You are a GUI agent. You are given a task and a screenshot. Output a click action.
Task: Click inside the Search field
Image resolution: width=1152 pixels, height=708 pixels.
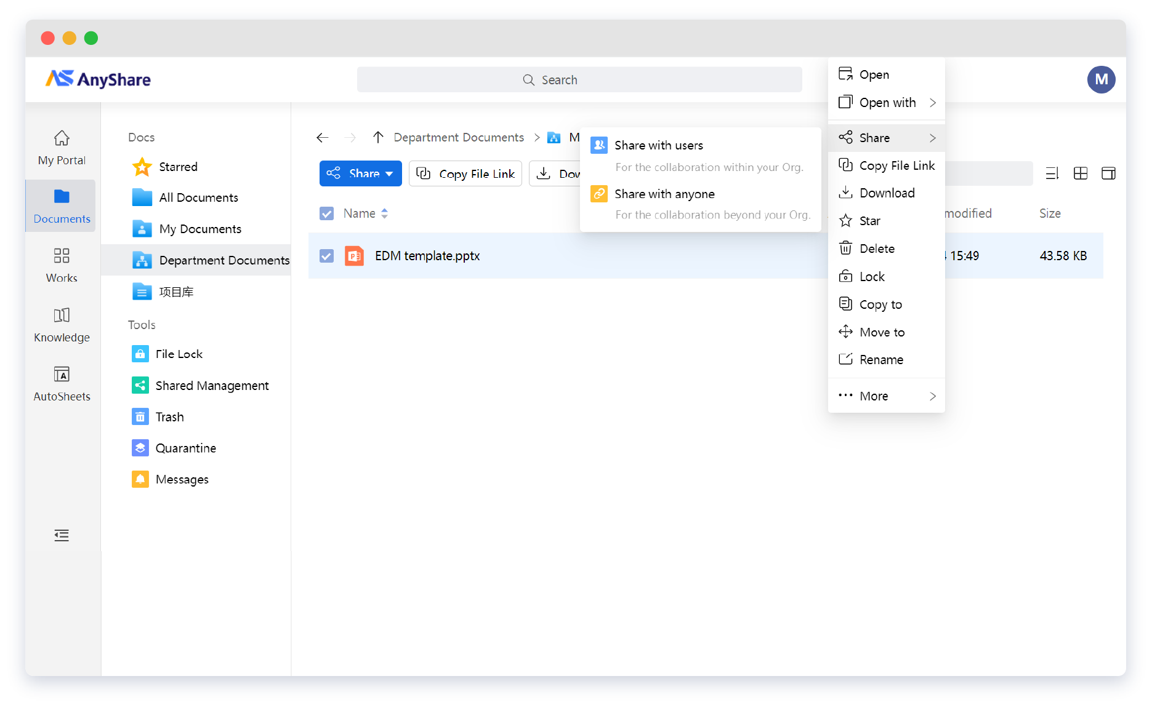(579, 79)
